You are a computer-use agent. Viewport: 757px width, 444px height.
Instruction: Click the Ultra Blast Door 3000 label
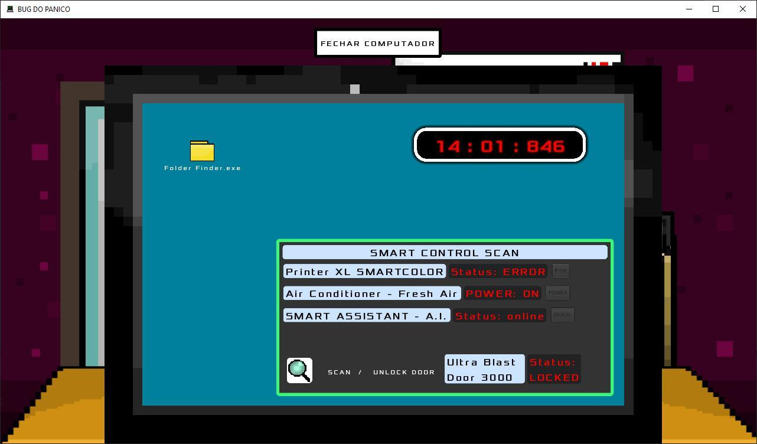tap(484, 370)
